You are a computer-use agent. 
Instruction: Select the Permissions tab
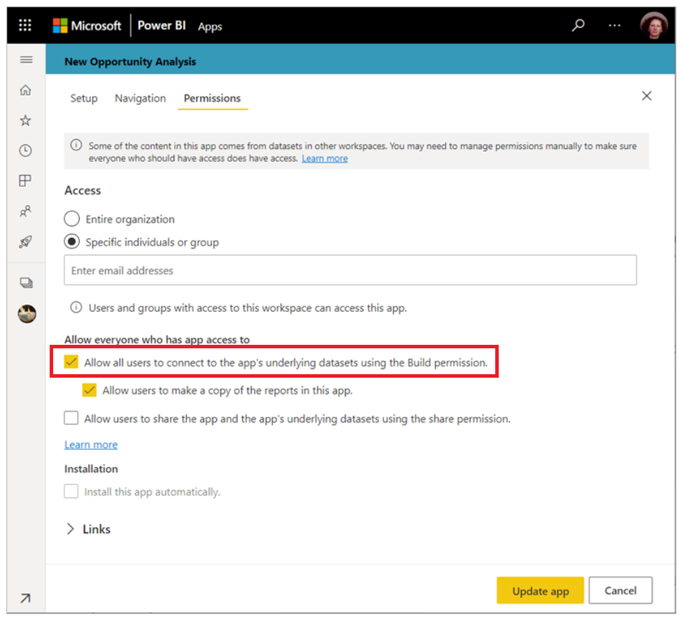212,99
